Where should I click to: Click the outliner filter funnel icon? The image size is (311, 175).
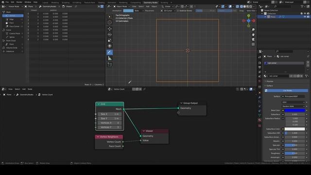[302, 6]
